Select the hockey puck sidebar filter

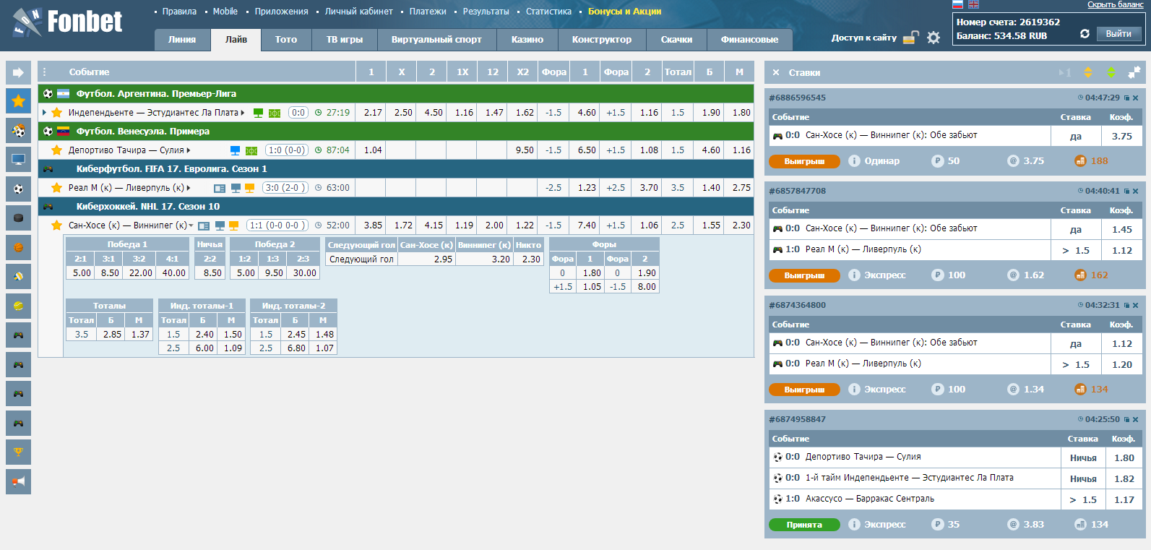point(18,218)
